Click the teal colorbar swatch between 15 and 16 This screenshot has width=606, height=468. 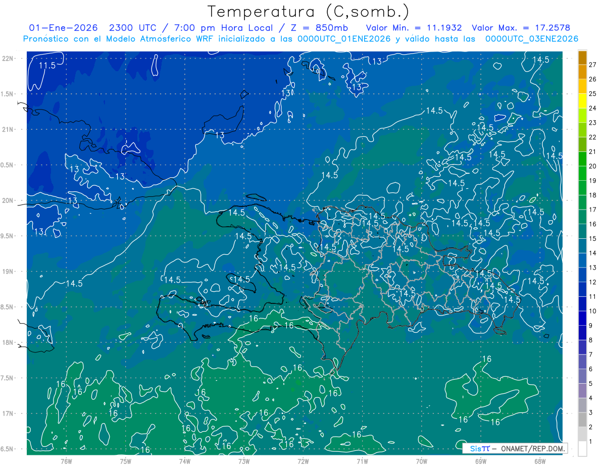582,232
